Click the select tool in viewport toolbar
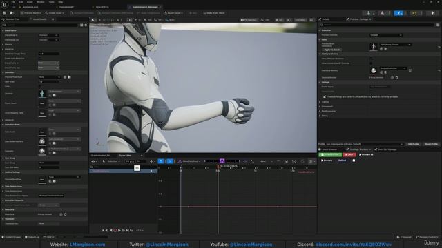Viewport: 442px width, 248px height. [x=93, y=20]
